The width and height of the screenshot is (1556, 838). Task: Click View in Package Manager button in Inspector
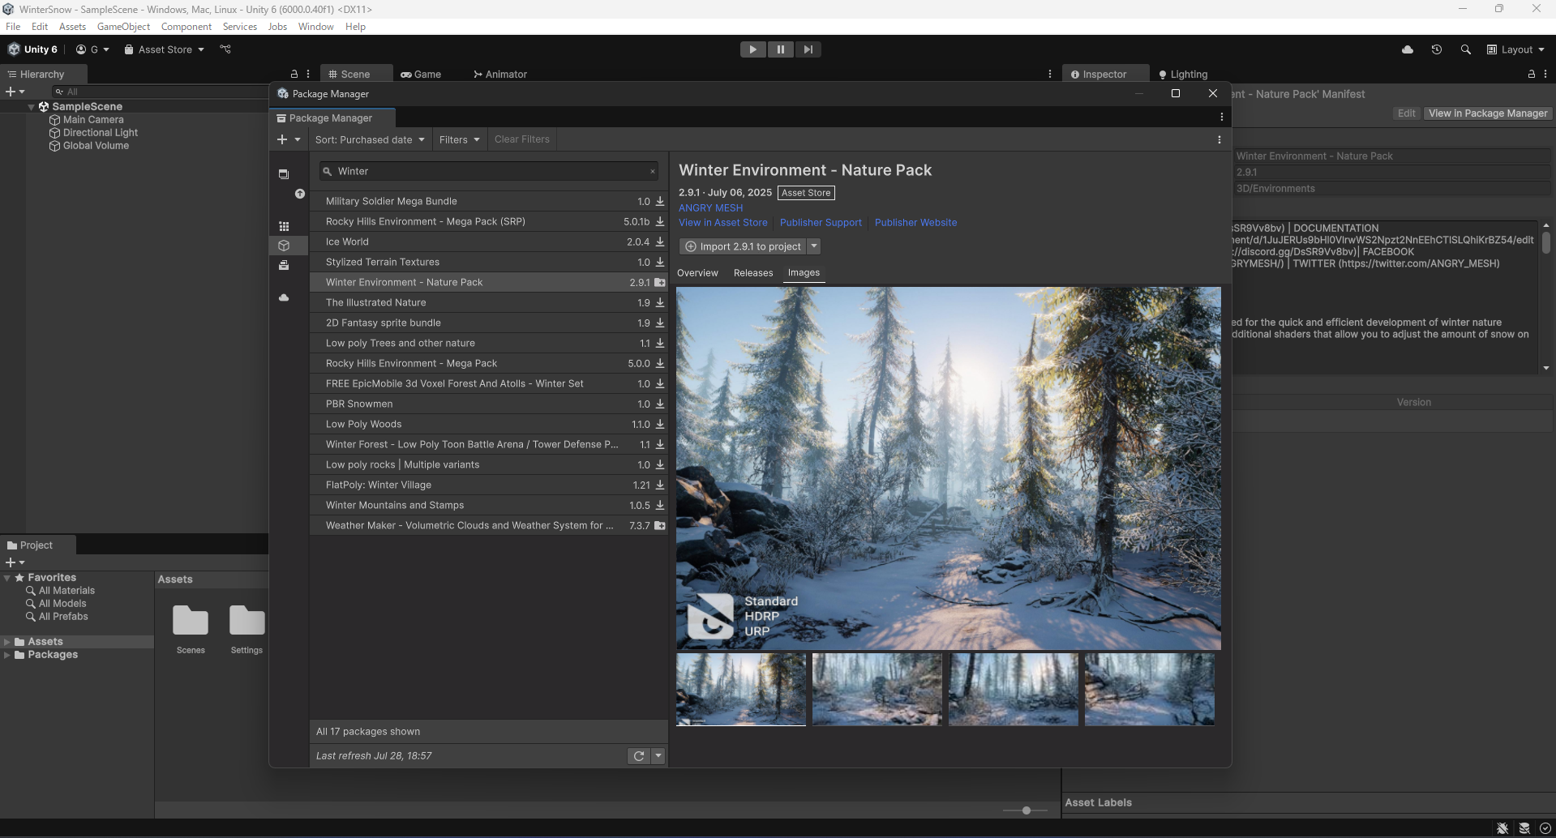1488,113
